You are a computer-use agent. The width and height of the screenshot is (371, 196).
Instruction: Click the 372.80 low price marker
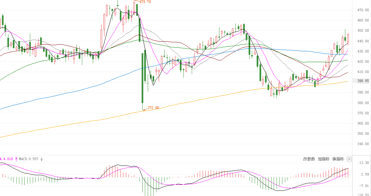(153, 108)
